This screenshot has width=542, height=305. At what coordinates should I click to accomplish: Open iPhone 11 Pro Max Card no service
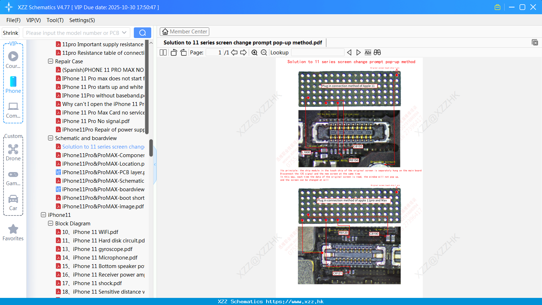pos(100,113)
